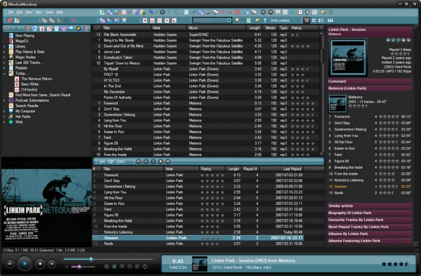421x276 pixels.
Task: Click the smiley face toolbar icon
Action: pos(159,21)
